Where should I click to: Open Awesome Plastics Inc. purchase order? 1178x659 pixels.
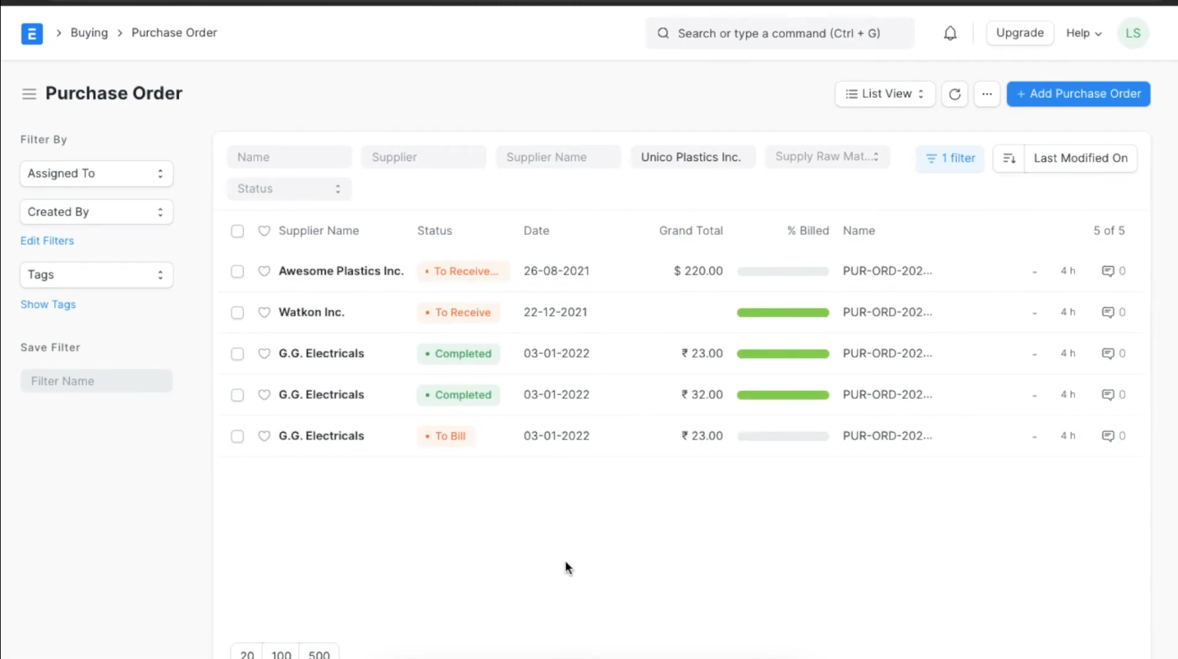(341, 271)
